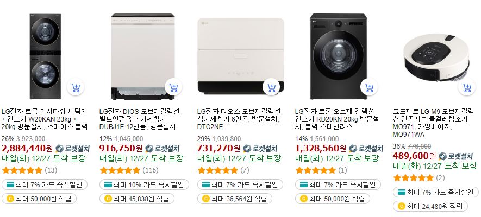Add LG M9 robot mop to cart
The height and width of the screenshot is (217, 481).
pos(467,87)
